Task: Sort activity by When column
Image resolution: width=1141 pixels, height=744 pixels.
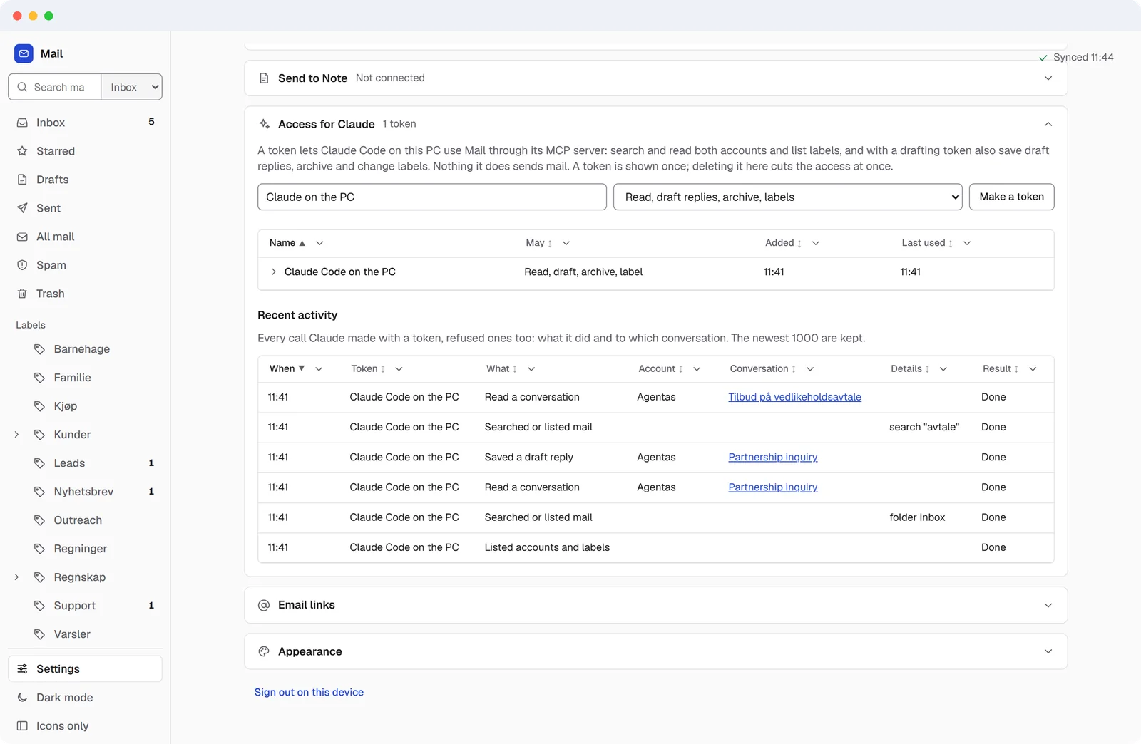Action: click(287, 368)
